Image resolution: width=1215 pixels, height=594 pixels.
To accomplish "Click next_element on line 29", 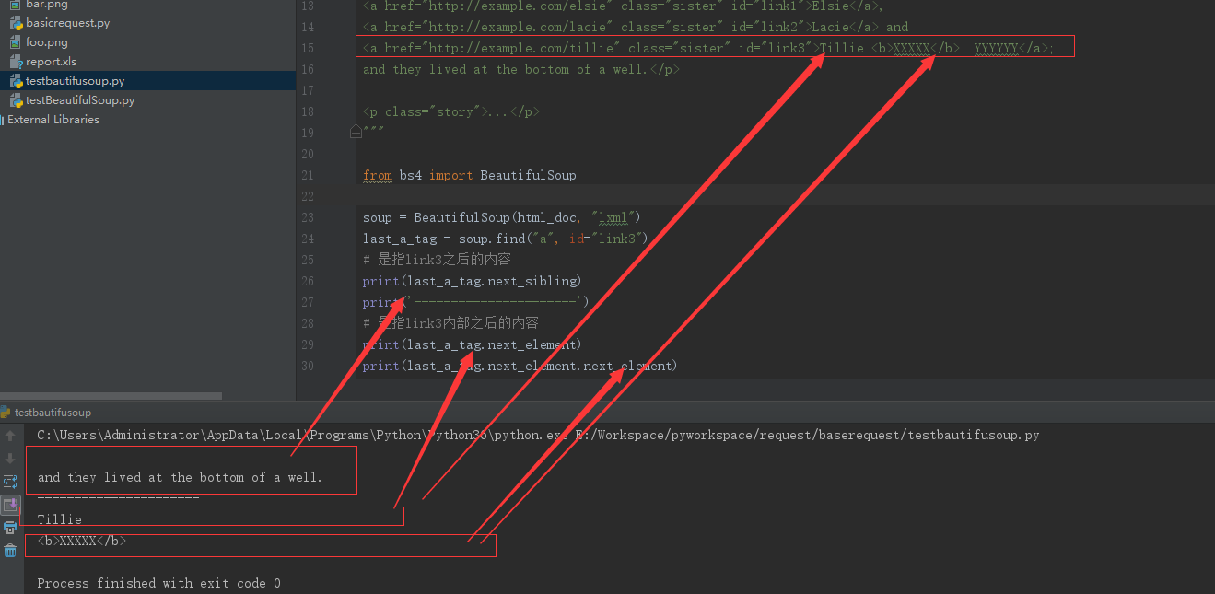I will click(532, 344).
